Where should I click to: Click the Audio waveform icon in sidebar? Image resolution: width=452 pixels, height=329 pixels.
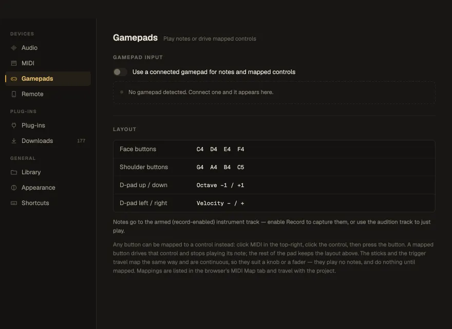tap(13, 48)
